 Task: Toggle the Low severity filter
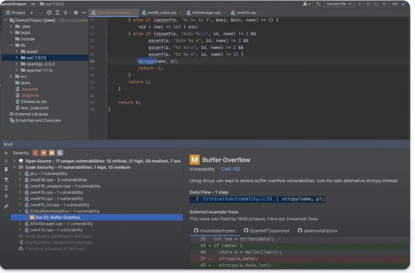click(60, 153)
